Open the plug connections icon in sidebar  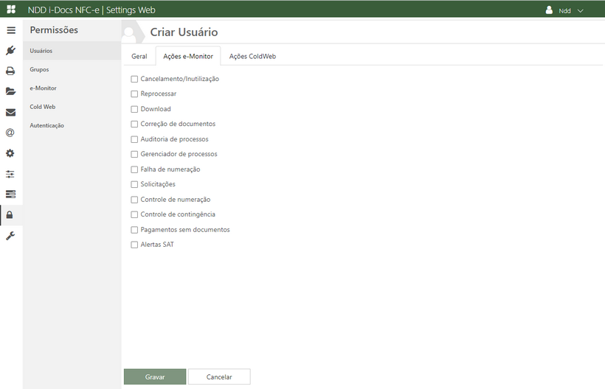(x=11, y=50)
